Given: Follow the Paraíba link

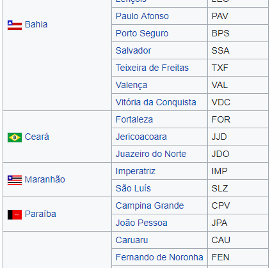Looking at the screenshot, I should tap(40, 214).
